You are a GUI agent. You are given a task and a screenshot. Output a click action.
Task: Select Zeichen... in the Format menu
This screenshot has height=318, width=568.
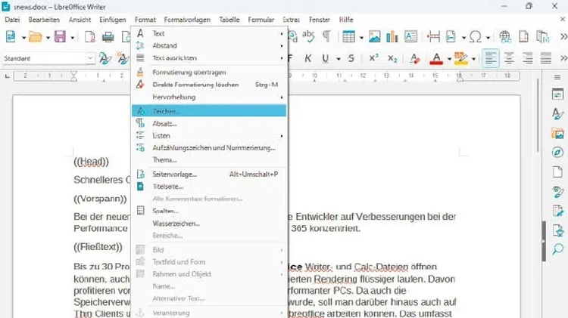167,110
